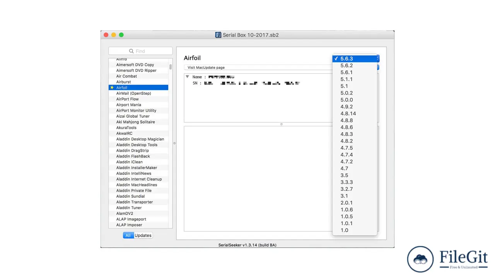495x278 pixels.
Task: Select AkuraTools entry
Action: pos(138,127)
